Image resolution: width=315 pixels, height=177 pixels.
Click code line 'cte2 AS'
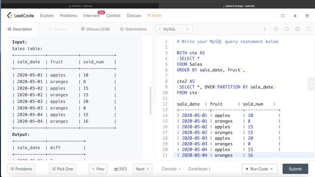point(186,82)
